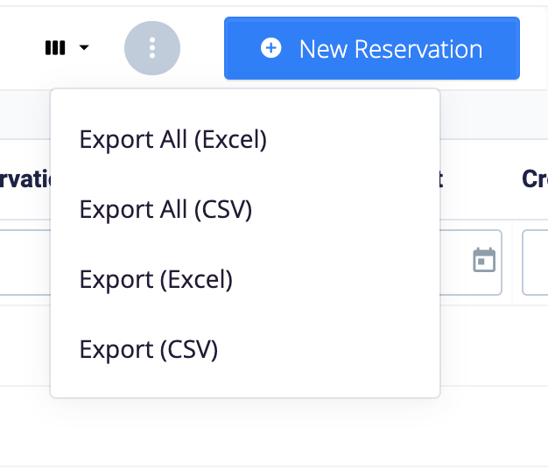This screenshot has height=469, width=548.
Task: Click the plus icon in New Reservation
Action: click(x=271, y=48)
